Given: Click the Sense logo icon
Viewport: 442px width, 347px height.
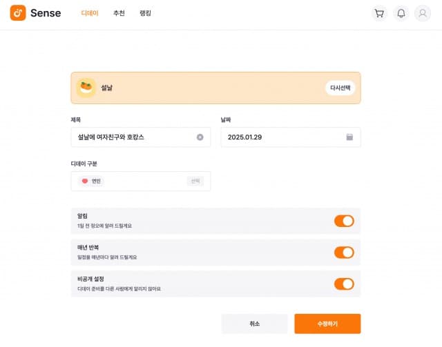Looking at the screenshot, I should click(x=18, y=13).
